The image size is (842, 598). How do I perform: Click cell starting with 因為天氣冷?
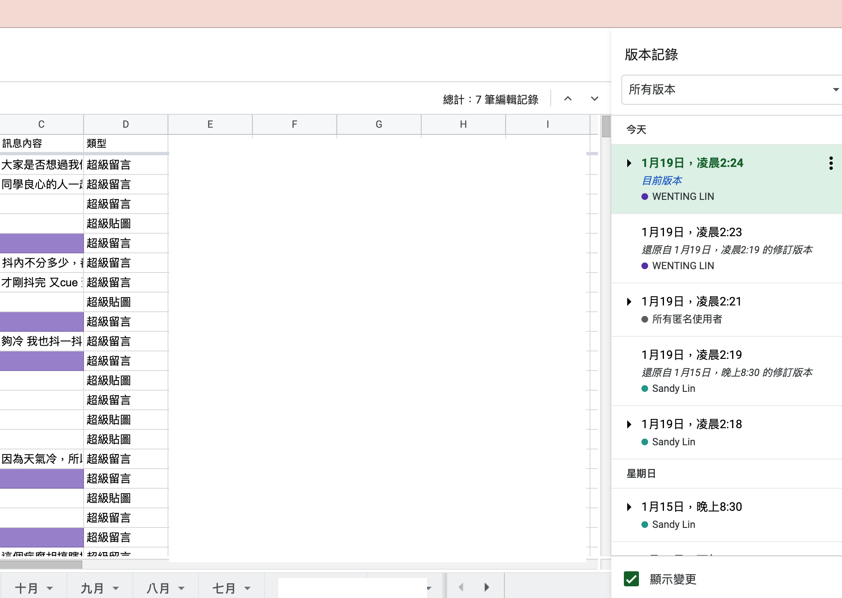coord(41,459)
